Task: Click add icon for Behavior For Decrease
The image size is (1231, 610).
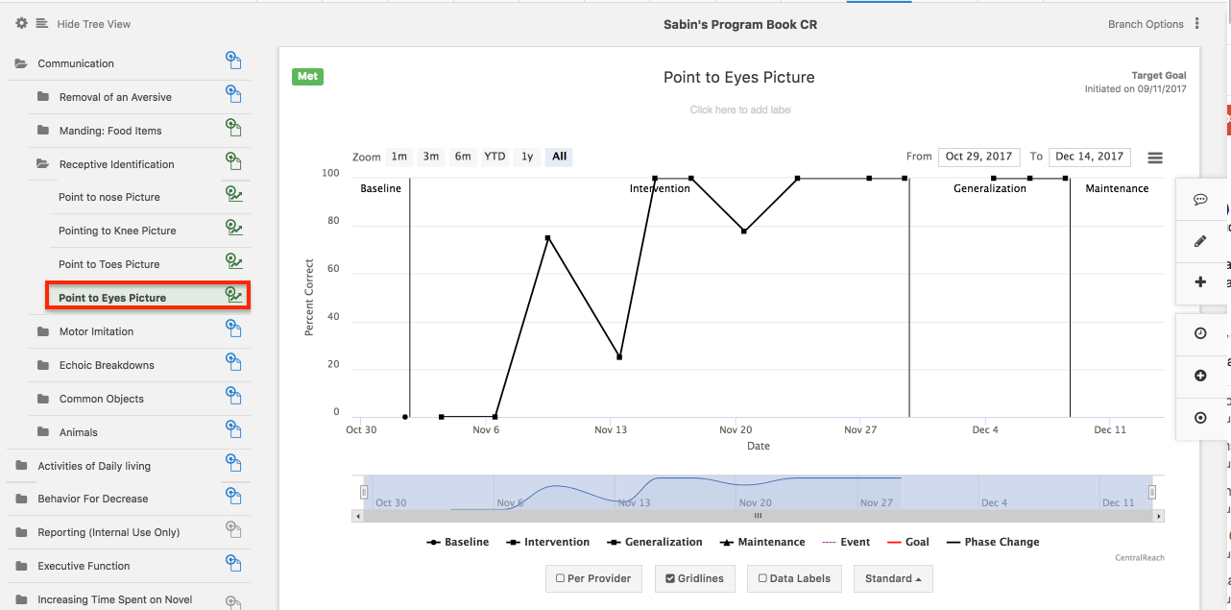Action: [232, 496]
